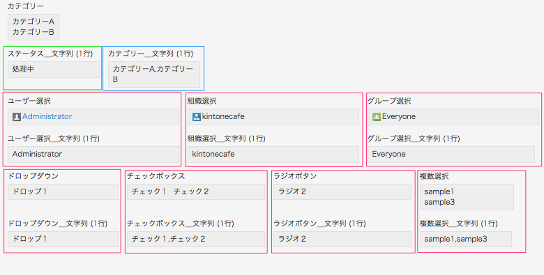Click the カテゴリー__文字列 (1行) label
The width and height of the screenshot is (544, 275).
[x=151, y=54]
